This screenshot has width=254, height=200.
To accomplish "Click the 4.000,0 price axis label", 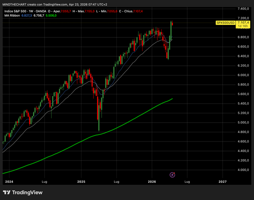I will coord(243,170).
